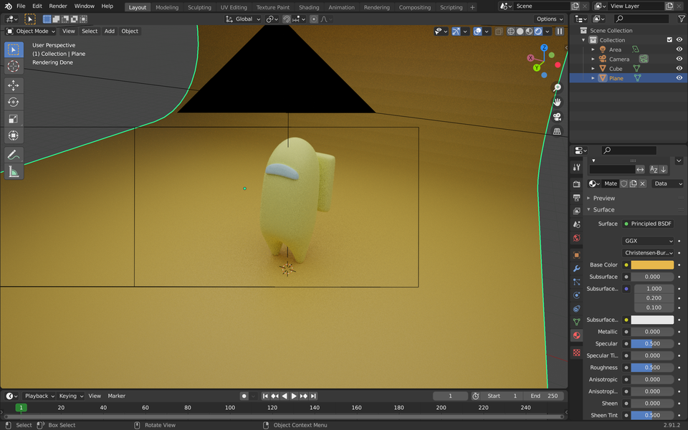Open the Christensen-Burley subsurface method dropdown

pyautogui.click(x=648, y=253)
